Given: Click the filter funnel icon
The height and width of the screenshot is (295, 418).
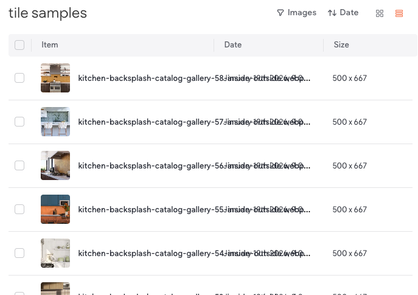Looking at the screenshot, I should [x=280, y=13].
